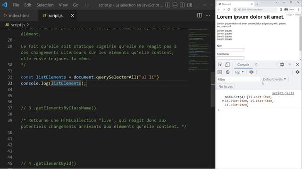This screenshot has width=302, height=169.
Task: Open Console settings gear
Action: tap(297, 72)
